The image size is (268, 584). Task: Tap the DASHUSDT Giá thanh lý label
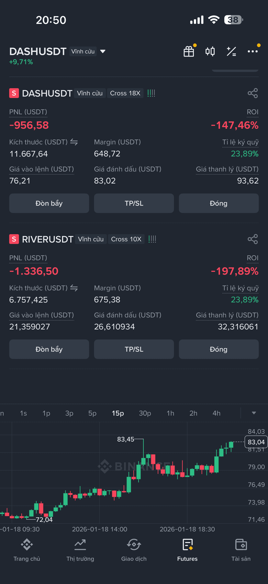[227, 169]
